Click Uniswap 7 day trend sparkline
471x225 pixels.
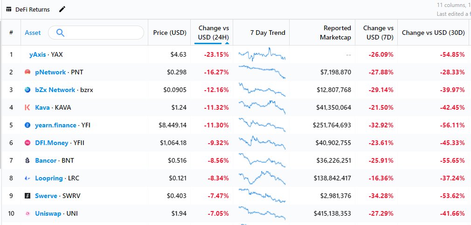(x=262, y=213)
